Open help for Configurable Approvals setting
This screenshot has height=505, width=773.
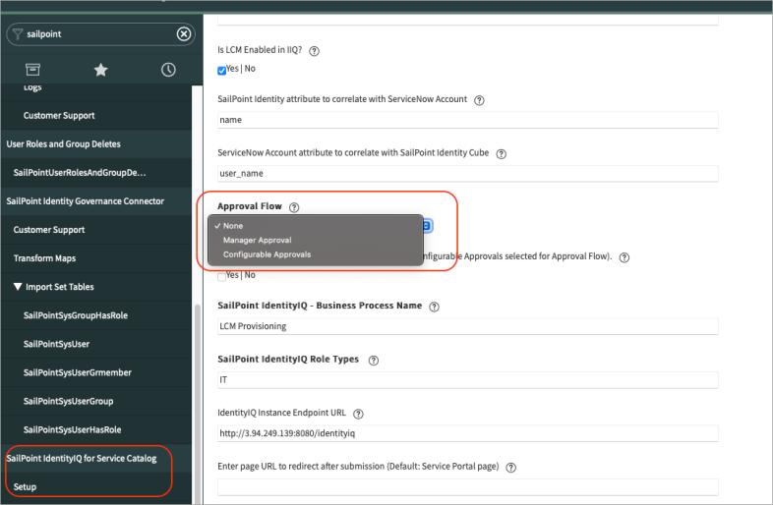[624, 257]
